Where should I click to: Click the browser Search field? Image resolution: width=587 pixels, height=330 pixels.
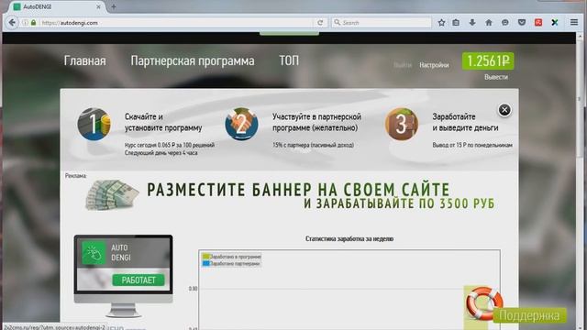coord(382,22)
